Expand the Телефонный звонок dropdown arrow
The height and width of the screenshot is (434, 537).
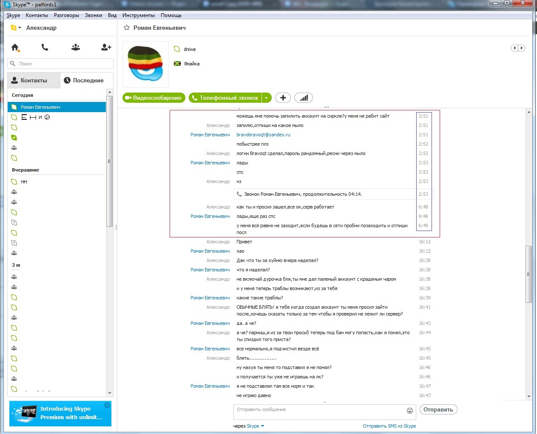[x=267, y=98]
